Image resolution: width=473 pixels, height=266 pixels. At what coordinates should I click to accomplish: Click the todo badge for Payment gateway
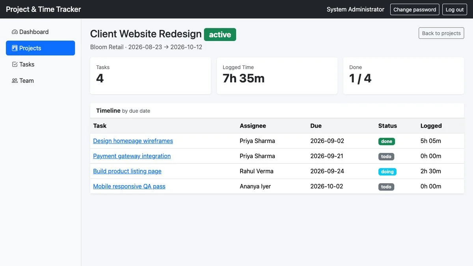coord(386,156)
